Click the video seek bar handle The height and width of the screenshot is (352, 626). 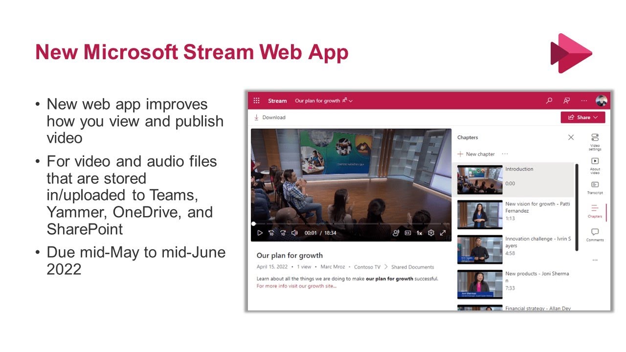pos(253,224)
